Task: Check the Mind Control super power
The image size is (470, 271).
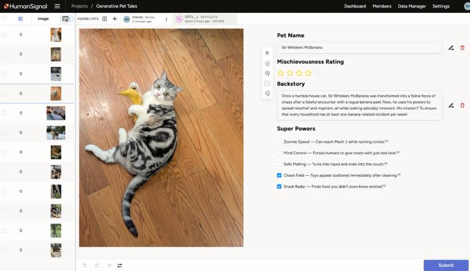Action: pyautogui.click(x=279, y=153)
